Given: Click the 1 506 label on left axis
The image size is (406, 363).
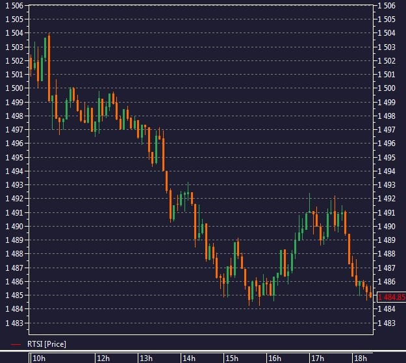Looking at the screenshot, I should tap(14, 6).
